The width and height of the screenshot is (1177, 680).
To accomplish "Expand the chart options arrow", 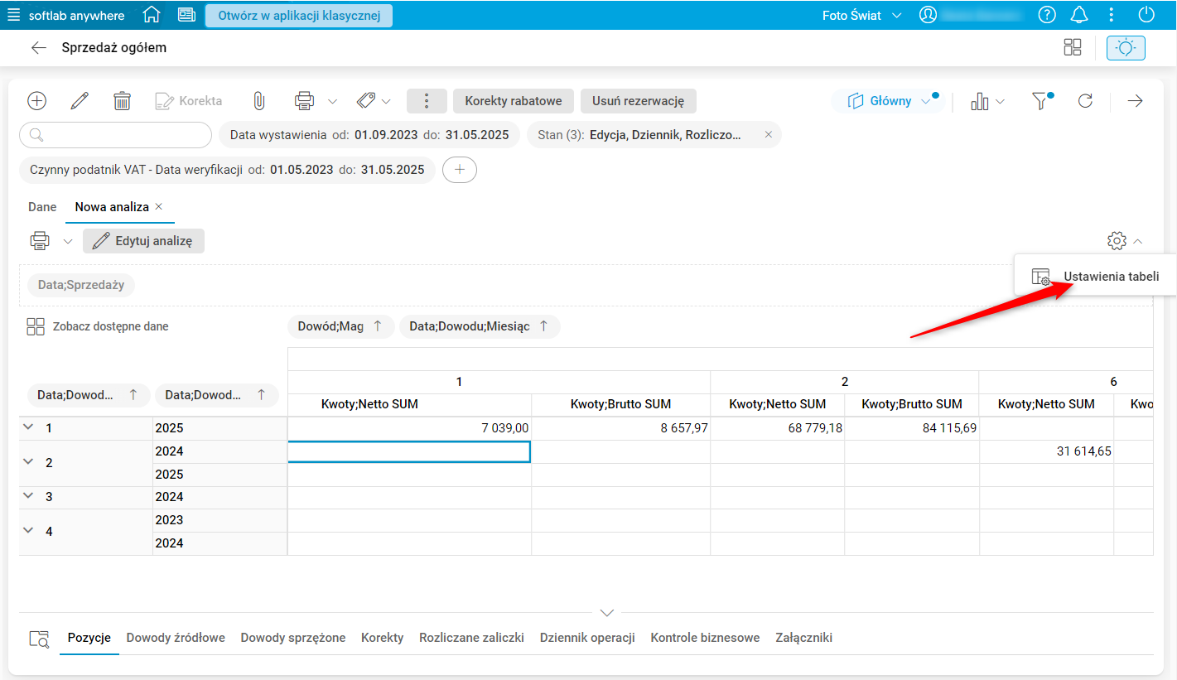I will point(1000,101).
